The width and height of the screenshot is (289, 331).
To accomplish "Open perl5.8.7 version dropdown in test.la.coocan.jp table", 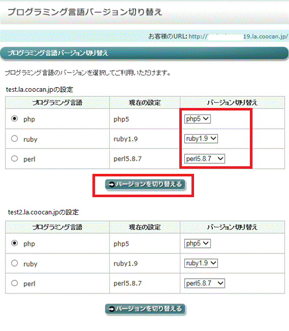I will [x=204, y=159].
